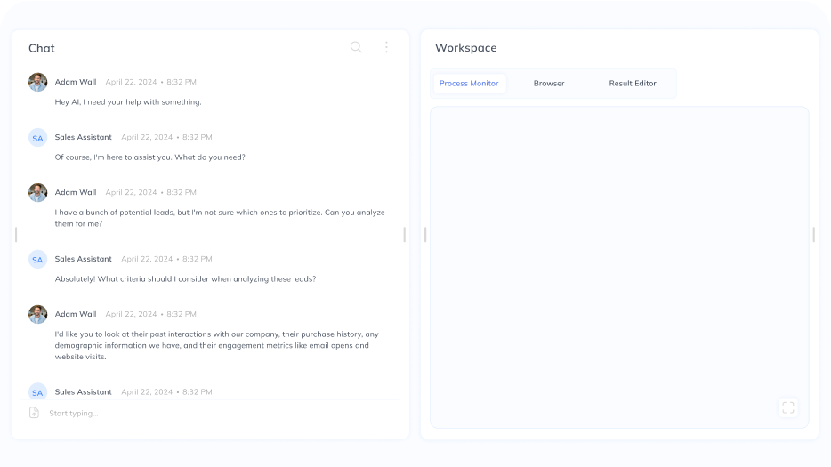Click the SA avatar on the bottom-most message
The height and width of the screenshot is (467, 831).
pos(37,391)
